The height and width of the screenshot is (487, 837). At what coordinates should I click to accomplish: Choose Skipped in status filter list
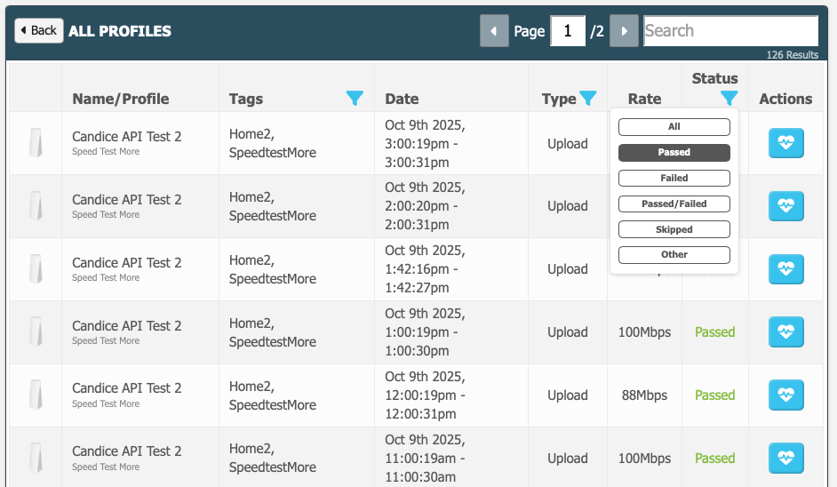click(x=674, y=229)
